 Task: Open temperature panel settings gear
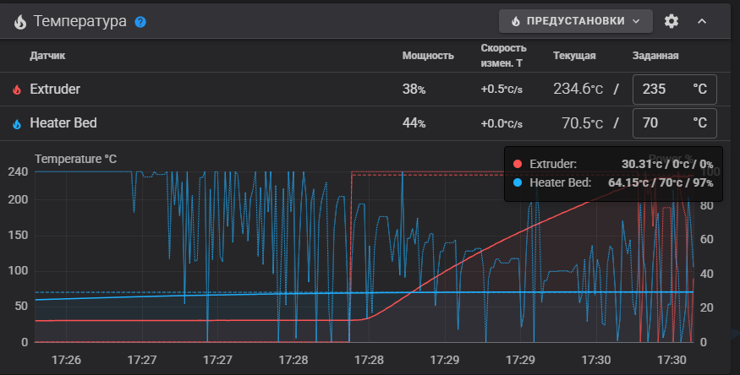click(671, 21)
